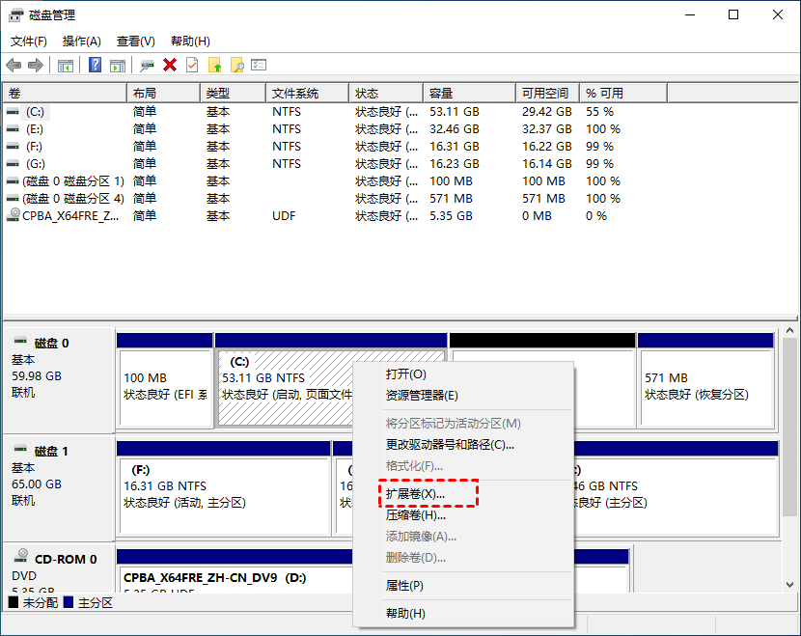This screenshot has height=636, width=801.
Task: Click the checkmark document toolbar icon
Action: point(191,65)
